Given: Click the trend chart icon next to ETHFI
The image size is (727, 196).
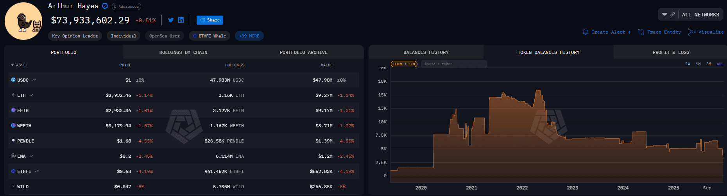Looking at the screenshot, I should click(37, 171).
